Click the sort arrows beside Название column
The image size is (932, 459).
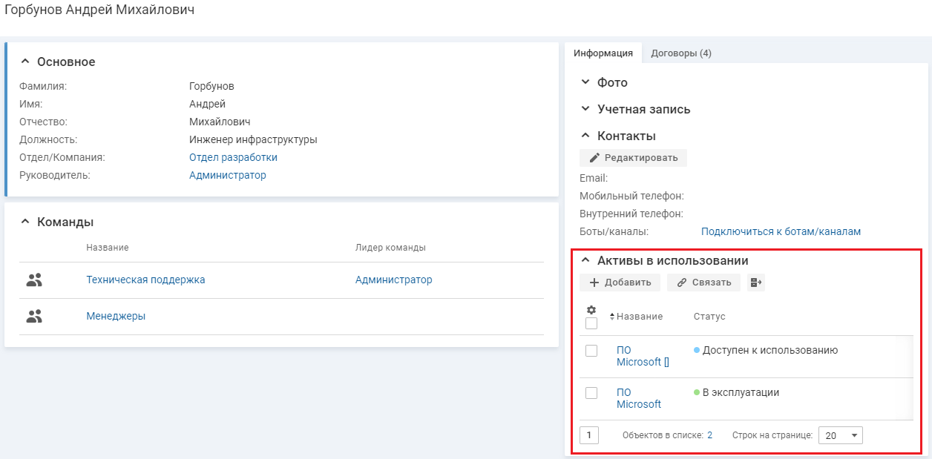pos(612,317)
